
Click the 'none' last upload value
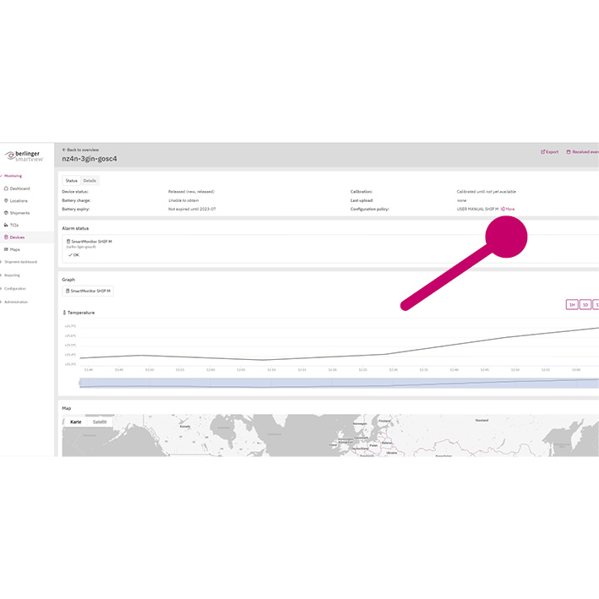(461, 200)
